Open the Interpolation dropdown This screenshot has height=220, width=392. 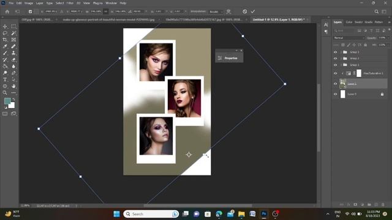pyautogui.click(x=216, y=12)
